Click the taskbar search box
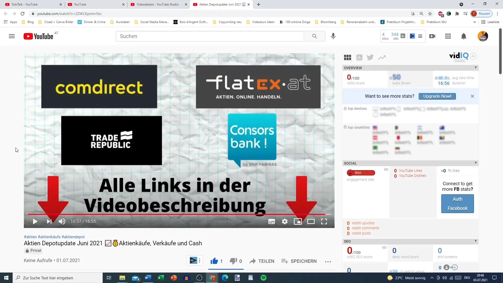The image size is (503, 283). pyautogui.click(x=58, y=278)
